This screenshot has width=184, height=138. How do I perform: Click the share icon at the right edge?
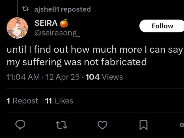[182, 125]
